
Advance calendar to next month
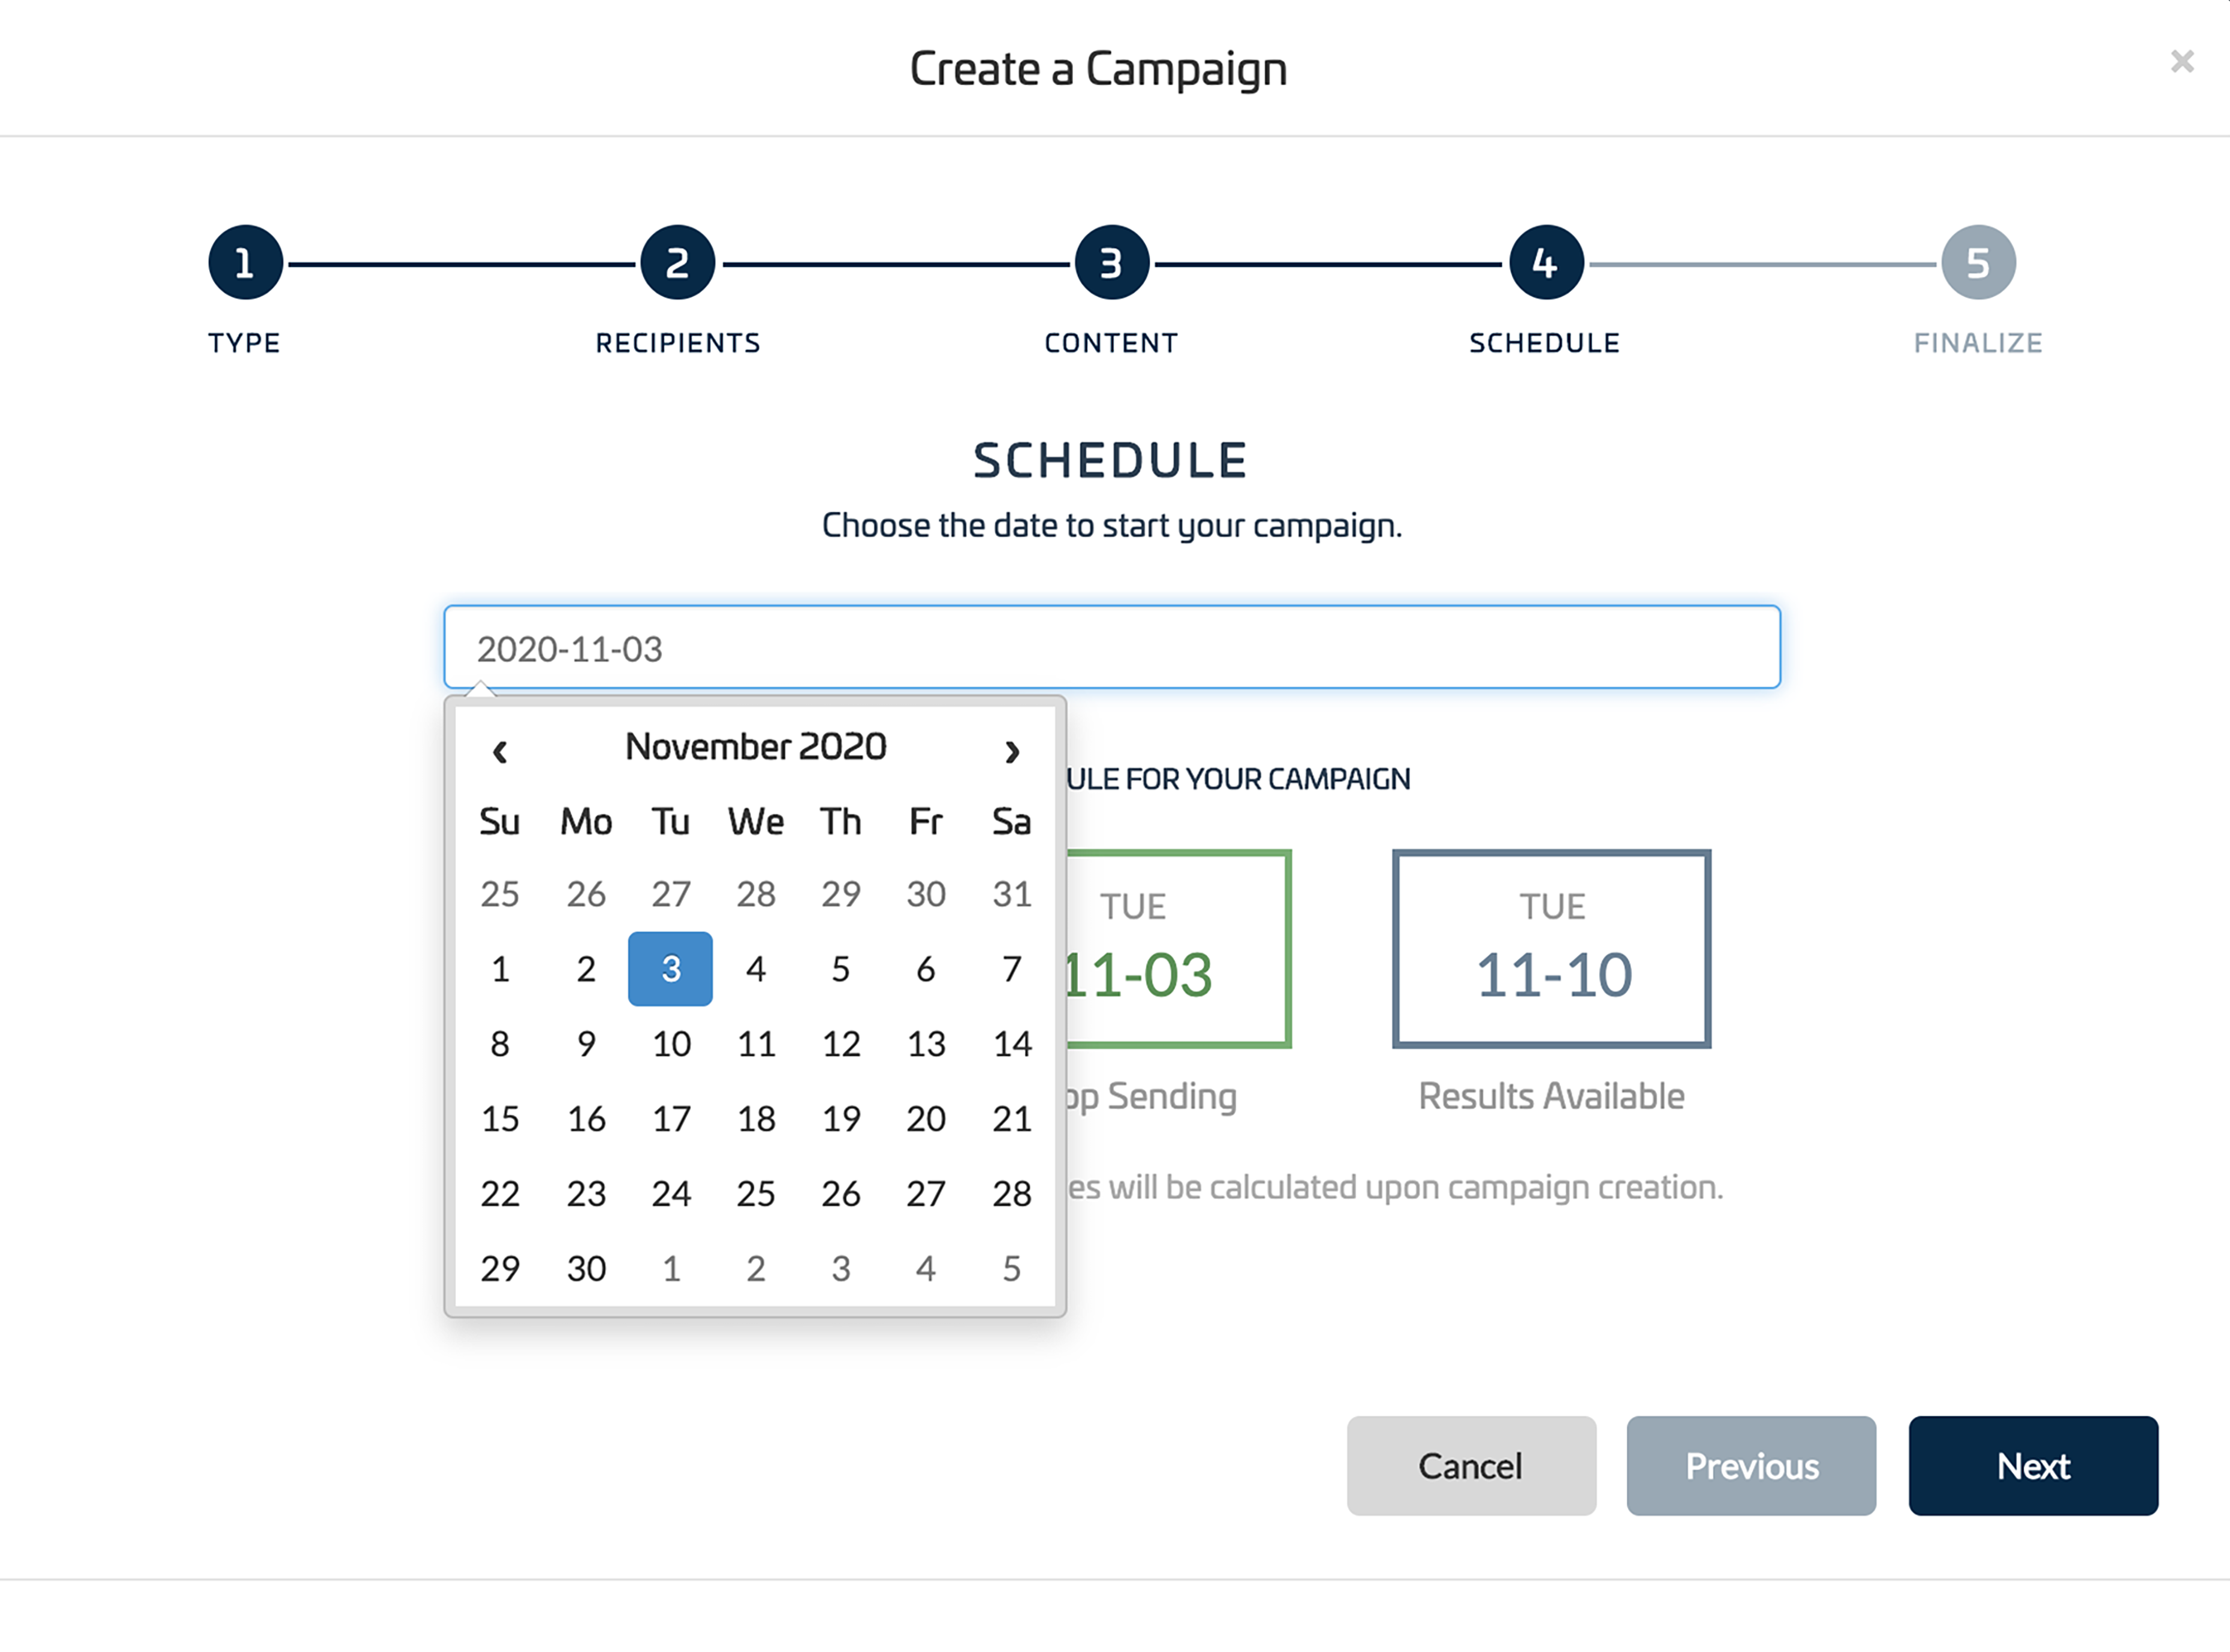[1011, 751]
